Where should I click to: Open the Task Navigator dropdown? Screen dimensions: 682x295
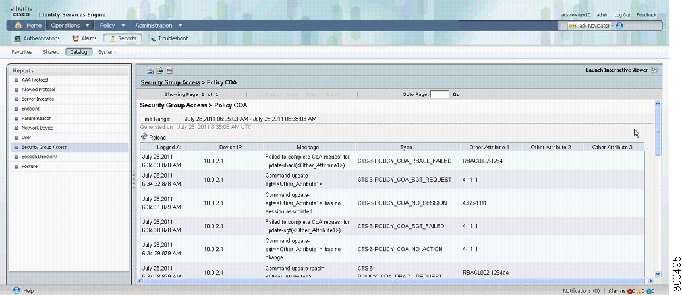click(613, 26)
